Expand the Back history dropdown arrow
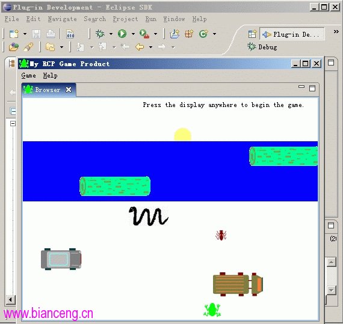The width and height of the screenshot is (343, 324). pyautogui.click(x=150, y=47)
